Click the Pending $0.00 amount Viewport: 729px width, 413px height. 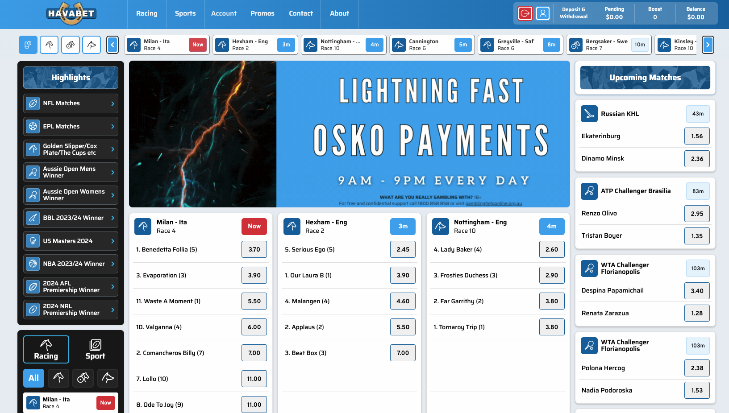tap(614, 17)
